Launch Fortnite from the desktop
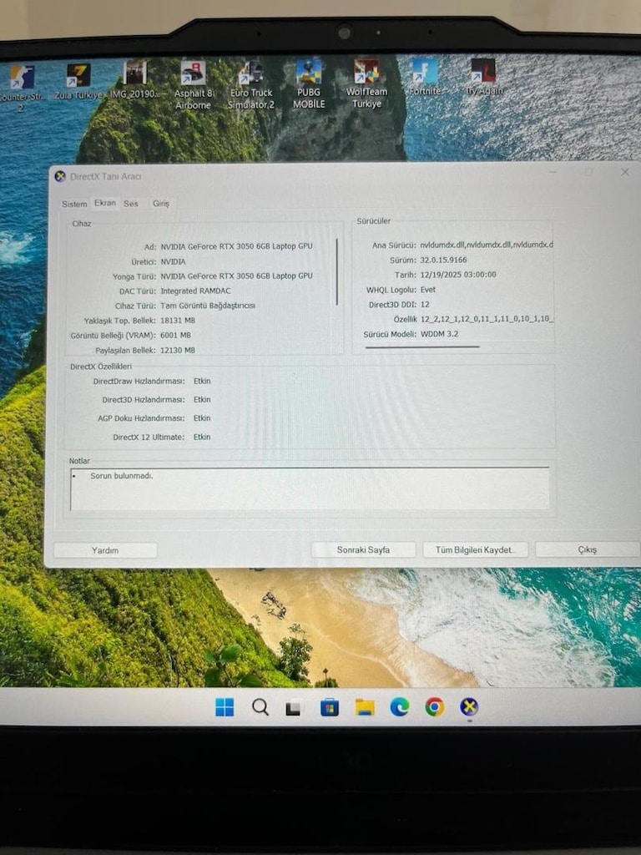This screenshot has width=641, height=855. [425, 77]
